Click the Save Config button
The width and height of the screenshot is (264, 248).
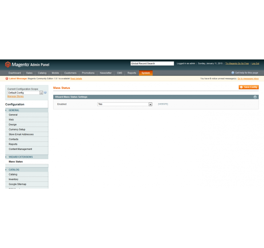(249, 87)
